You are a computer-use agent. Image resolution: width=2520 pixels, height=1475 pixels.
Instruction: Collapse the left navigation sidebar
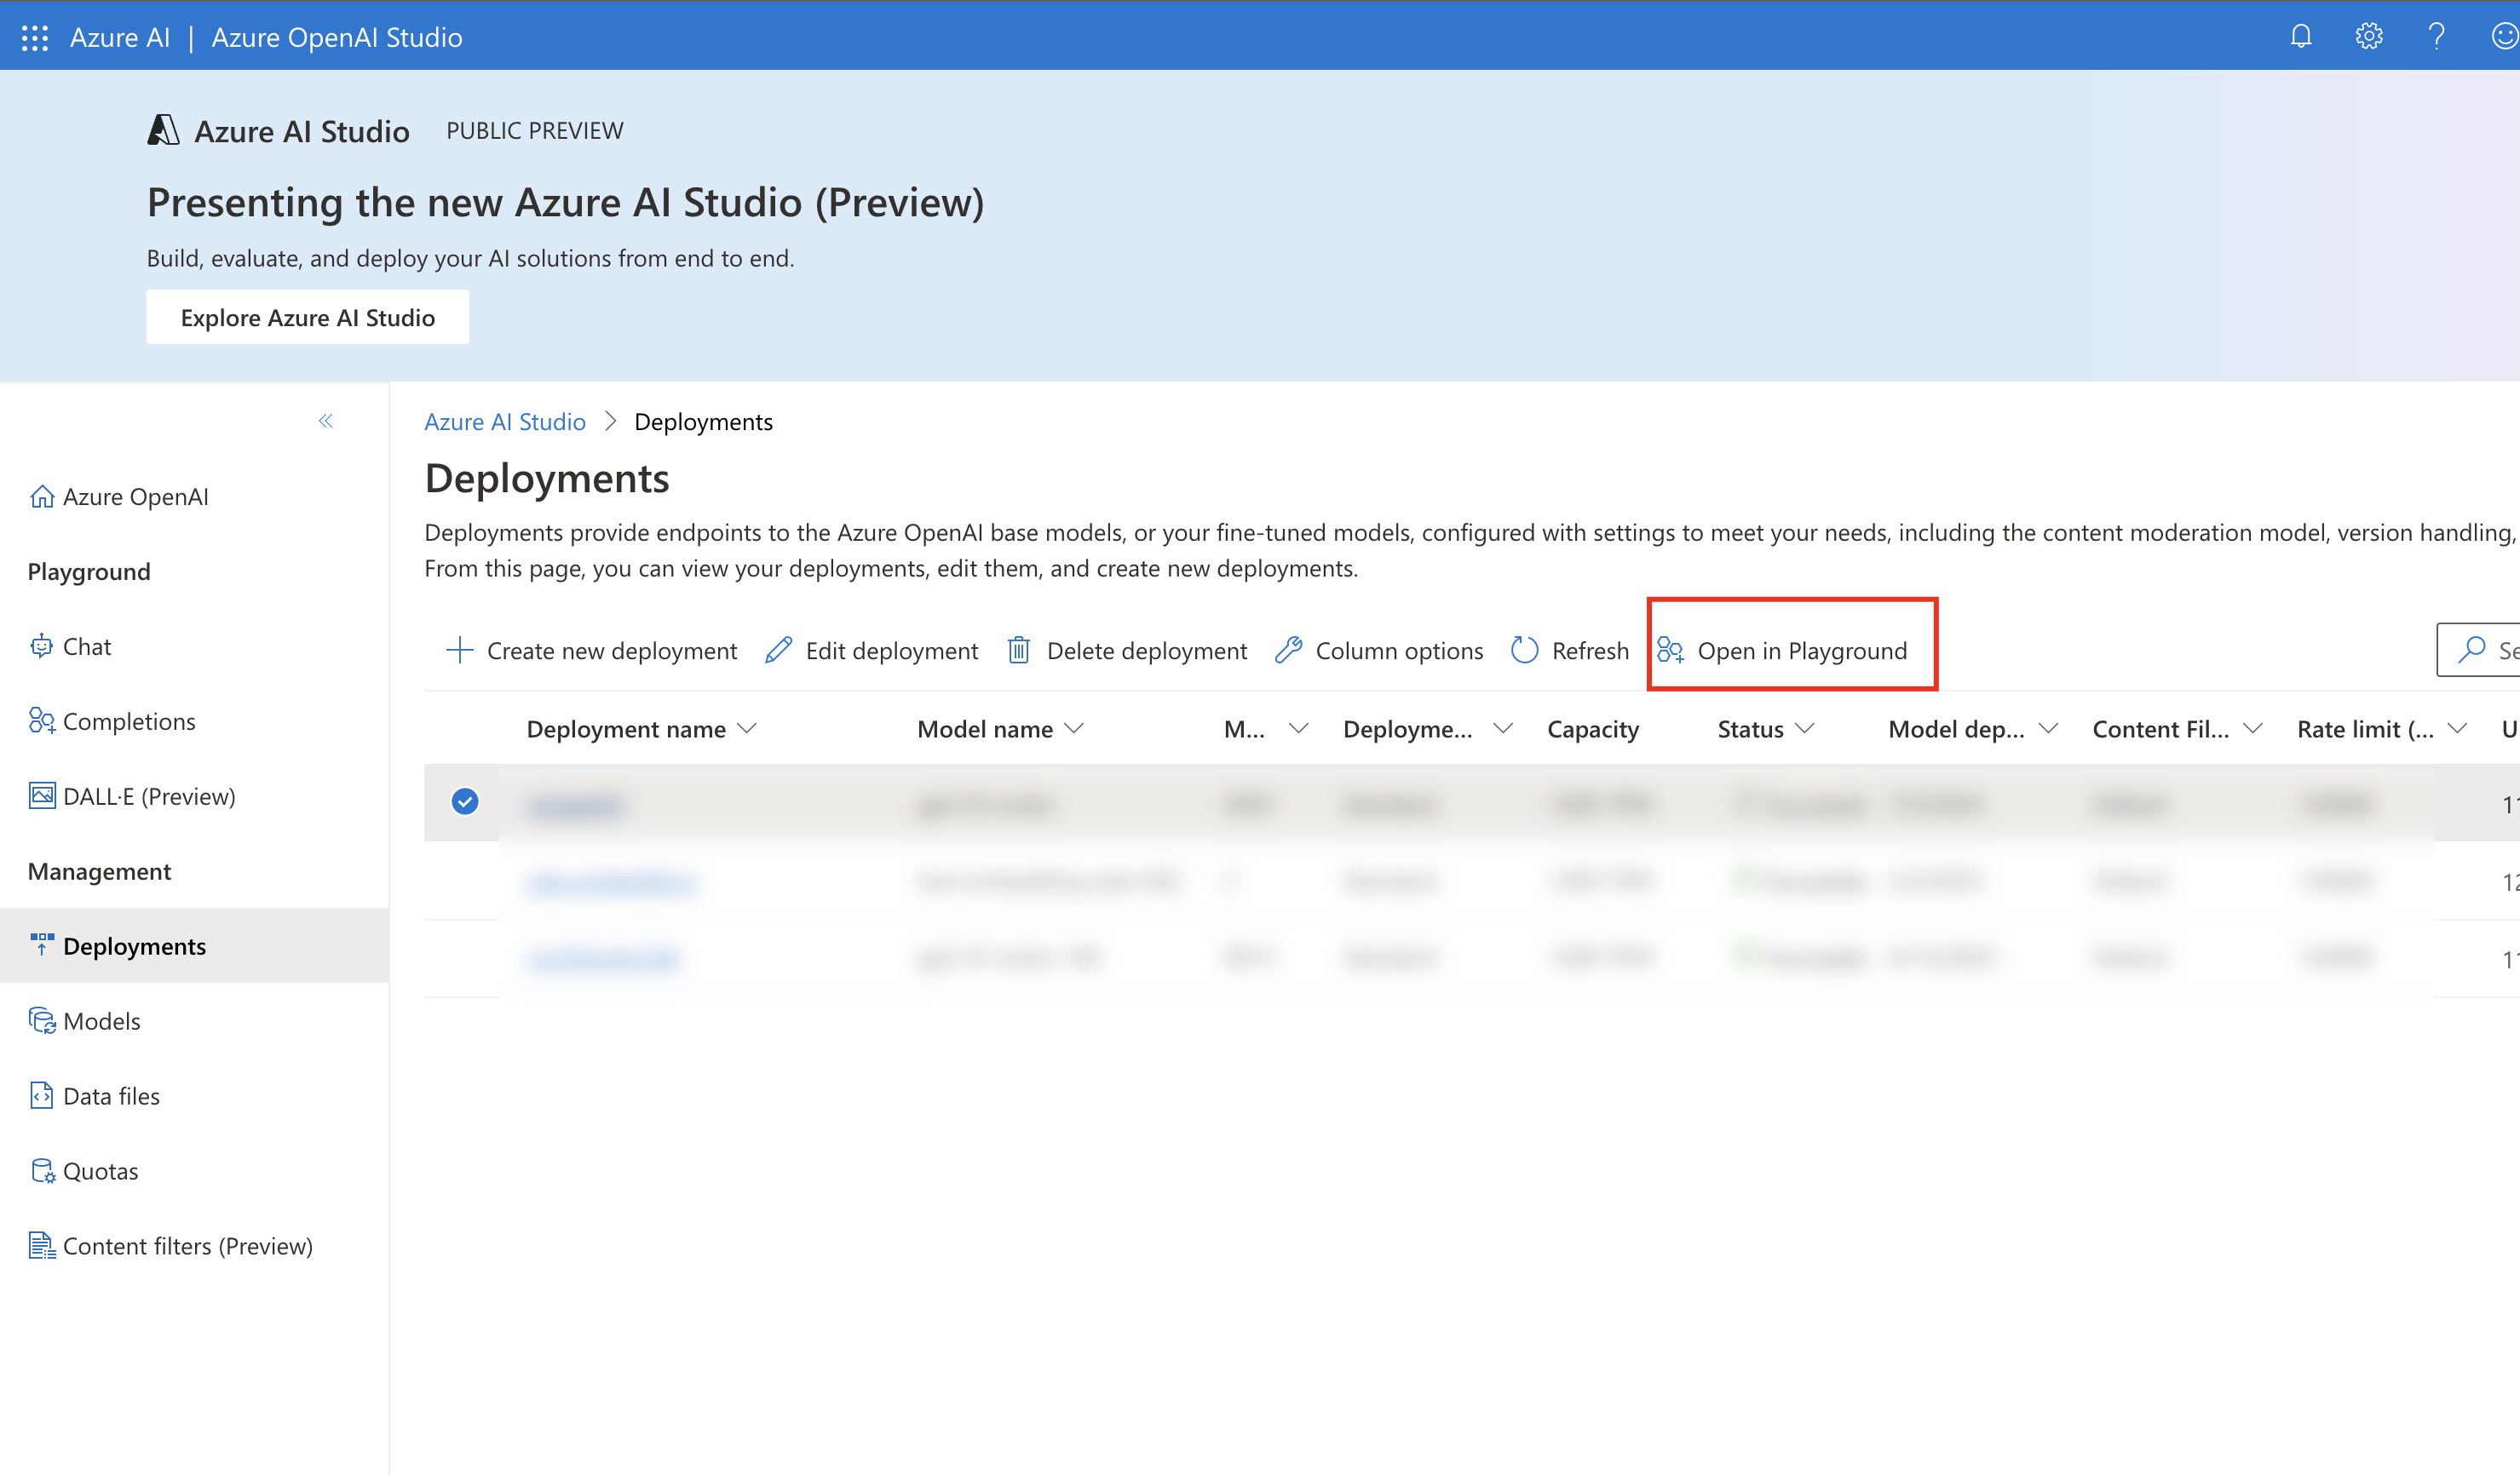pyautogui.click(x=326, y=421)
